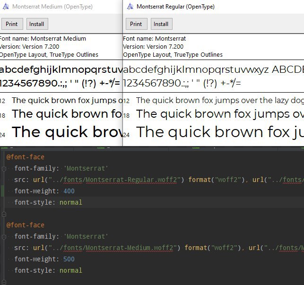Open the Montserrat-Regular.woff2 url path
Viewport: 304px width, 285px height.
tap(114, 180)
